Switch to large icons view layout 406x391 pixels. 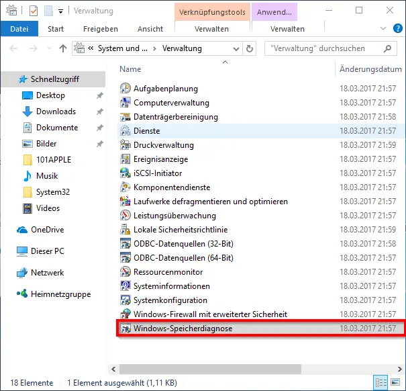tap(395, 382)
